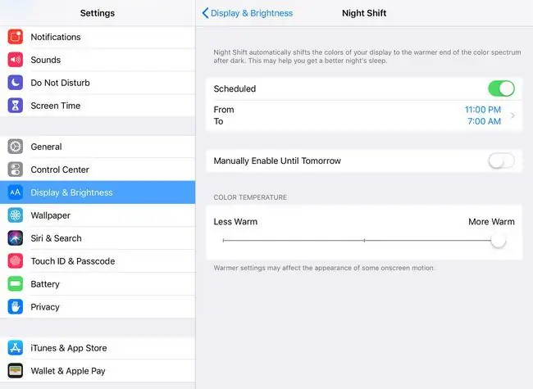Turn off the Scheduled toggle
This screenshot has width=533, height=389.
coord(501,88)
